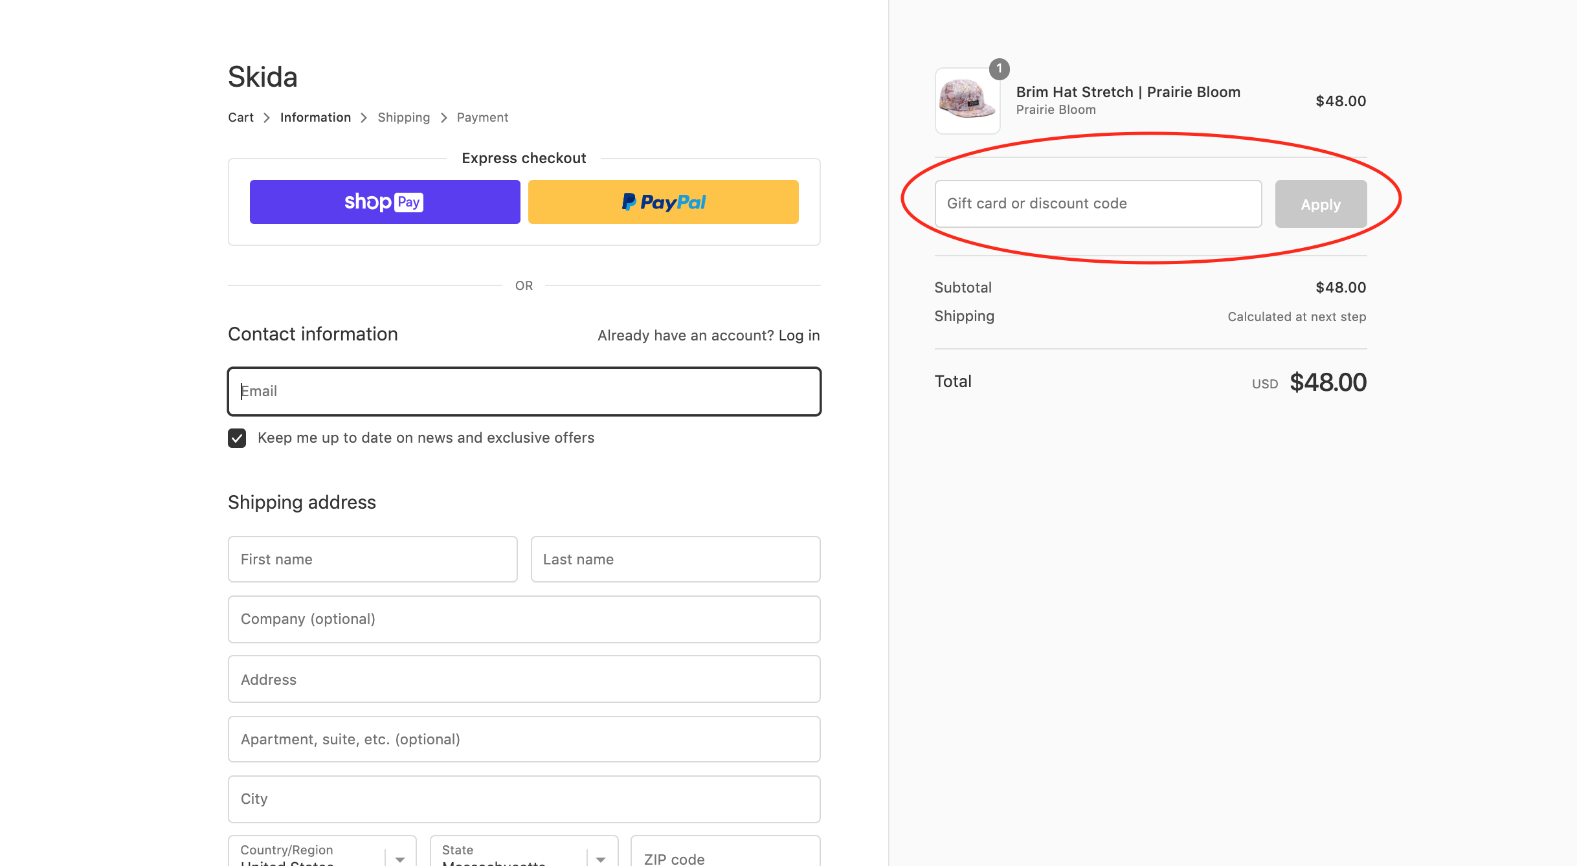Screen dimensions: 1577x866
Task: Enter email in contact information field
Action: pos(524,390)
